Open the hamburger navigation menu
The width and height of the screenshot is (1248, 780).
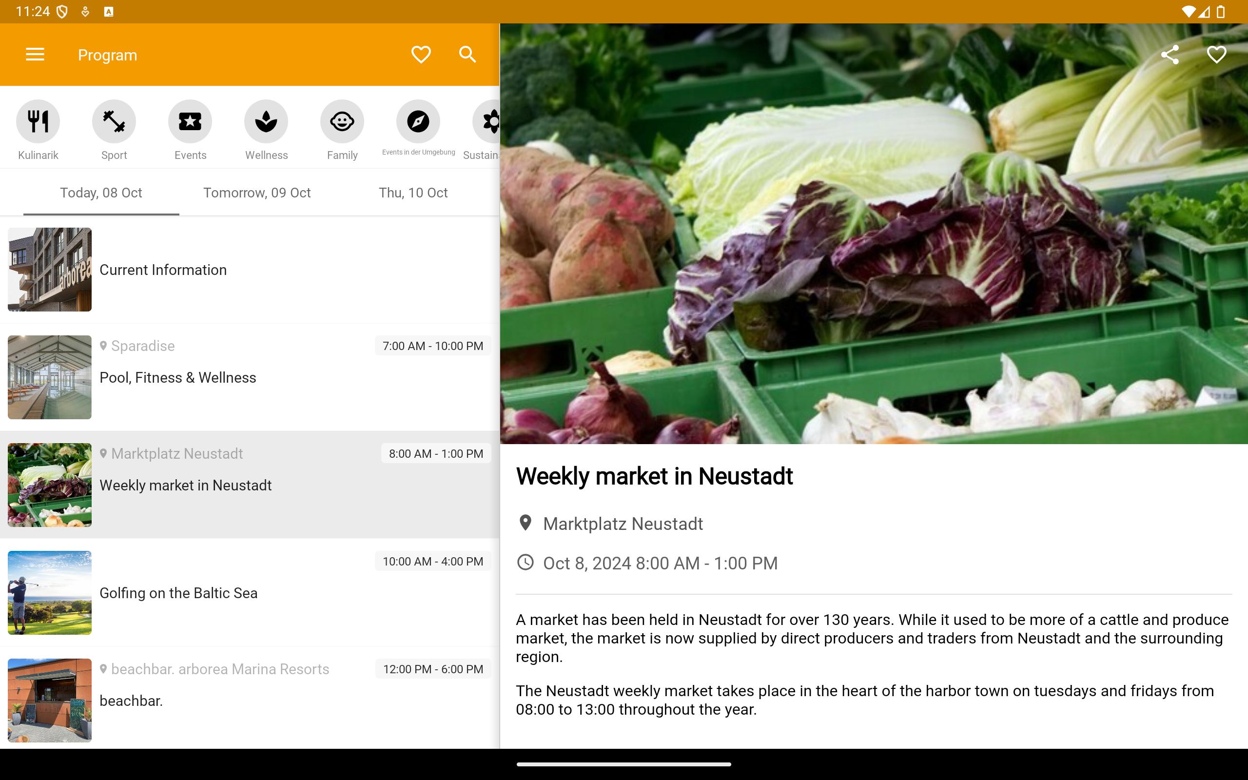(x=35, y=54)
